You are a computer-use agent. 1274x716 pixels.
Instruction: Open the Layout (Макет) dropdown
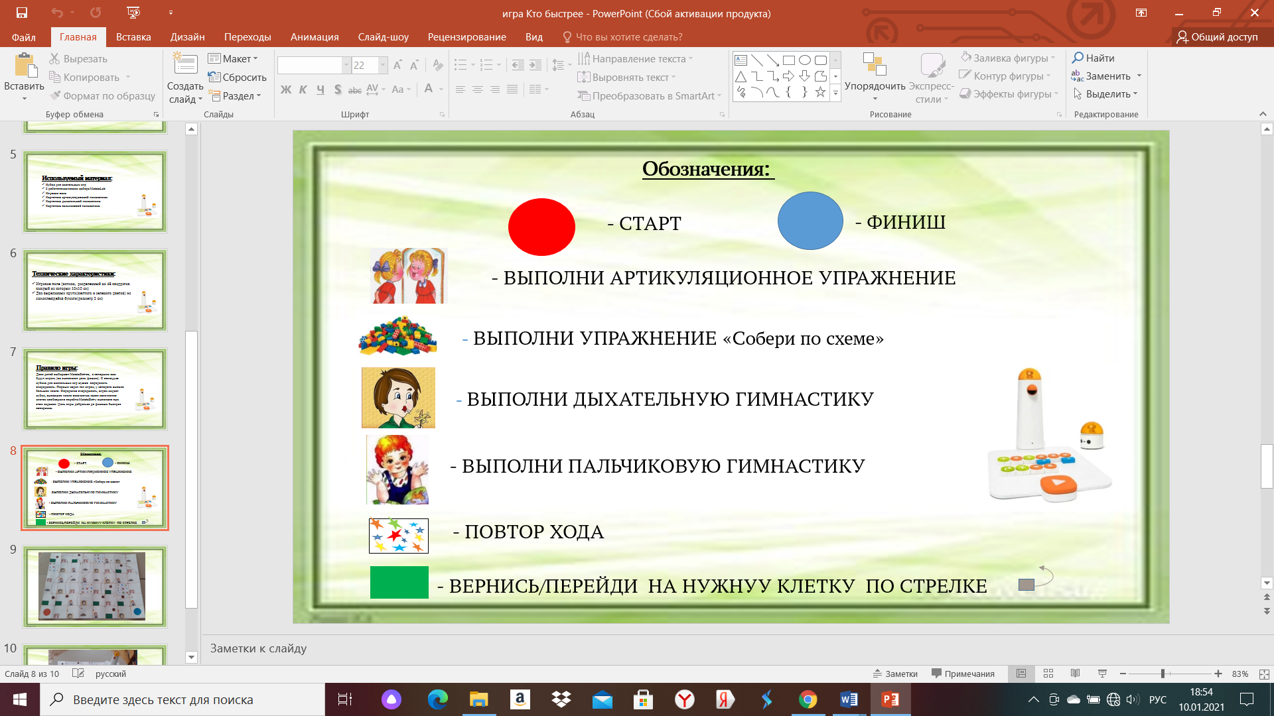click(233, 58)
